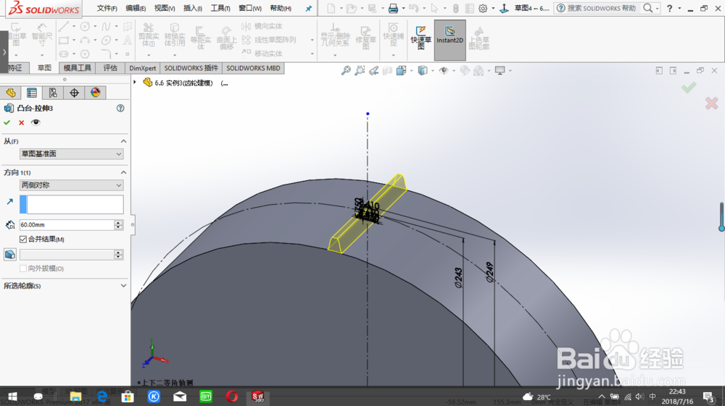Click the depth spinner arrows beside 60.00mm
725x406 pixels.
tap(118, 224)
